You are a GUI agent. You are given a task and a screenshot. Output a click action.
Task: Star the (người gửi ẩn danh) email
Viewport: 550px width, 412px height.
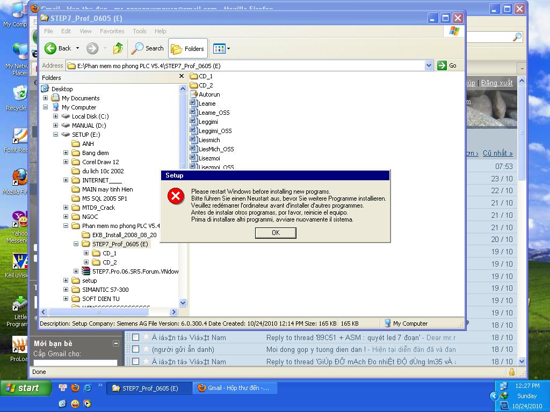click(x=146, y=349)
